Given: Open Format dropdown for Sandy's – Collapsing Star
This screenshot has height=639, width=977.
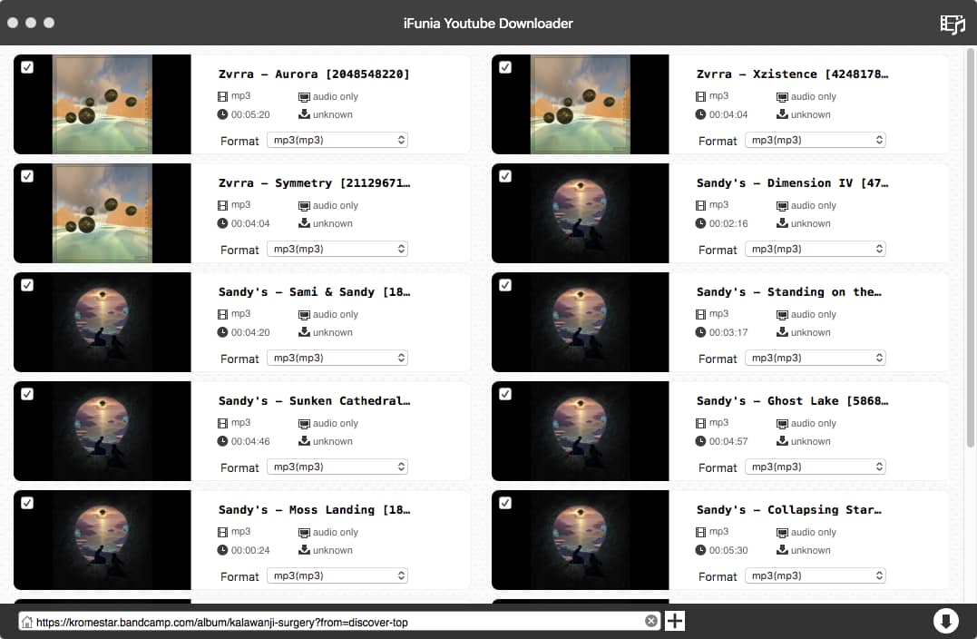Looking at the screenshot, I should click(x=815, y=575).
